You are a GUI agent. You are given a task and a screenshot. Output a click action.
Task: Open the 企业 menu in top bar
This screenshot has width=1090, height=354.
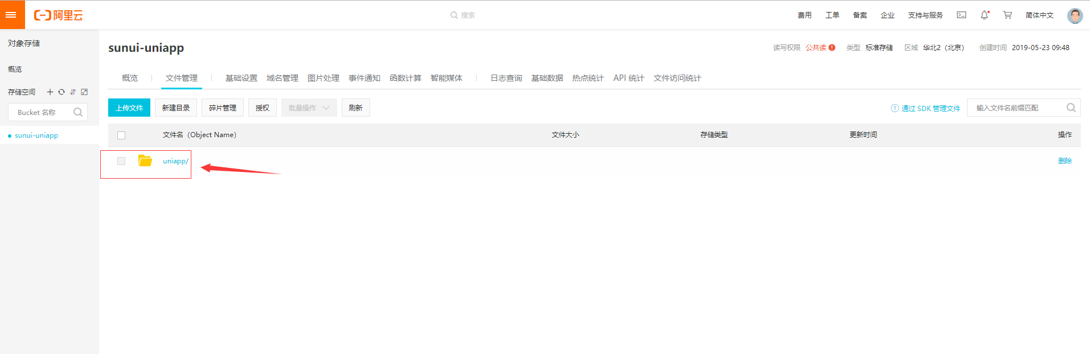(x=888, y=15)
